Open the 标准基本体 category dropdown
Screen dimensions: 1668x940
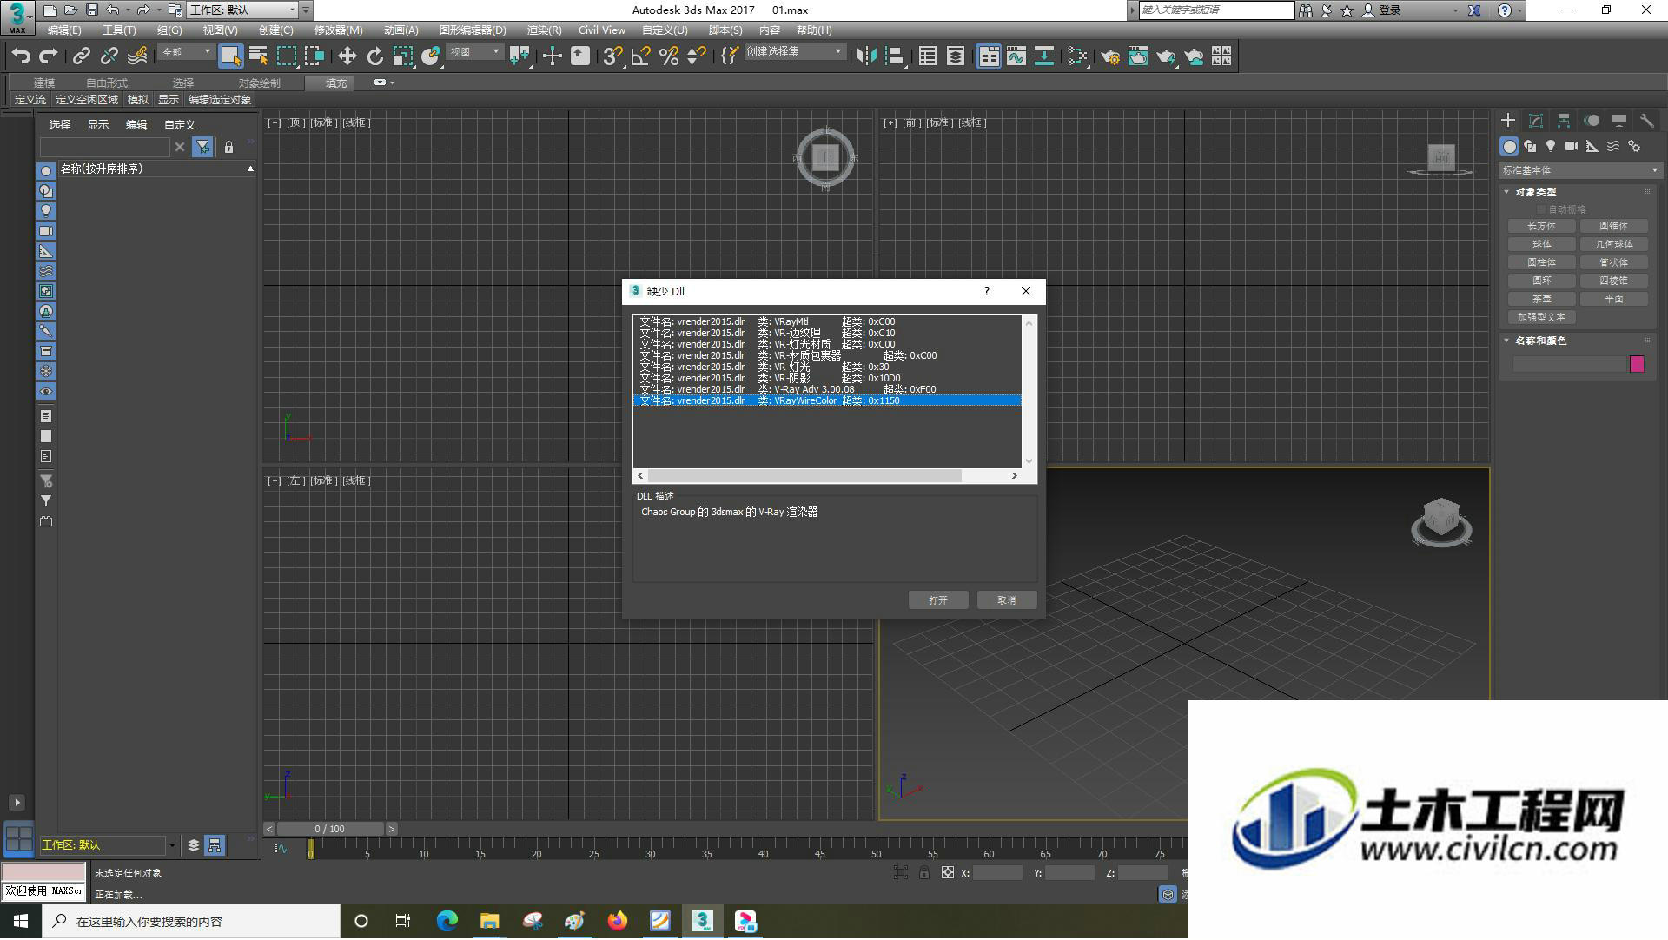(x=1580, y=170)
